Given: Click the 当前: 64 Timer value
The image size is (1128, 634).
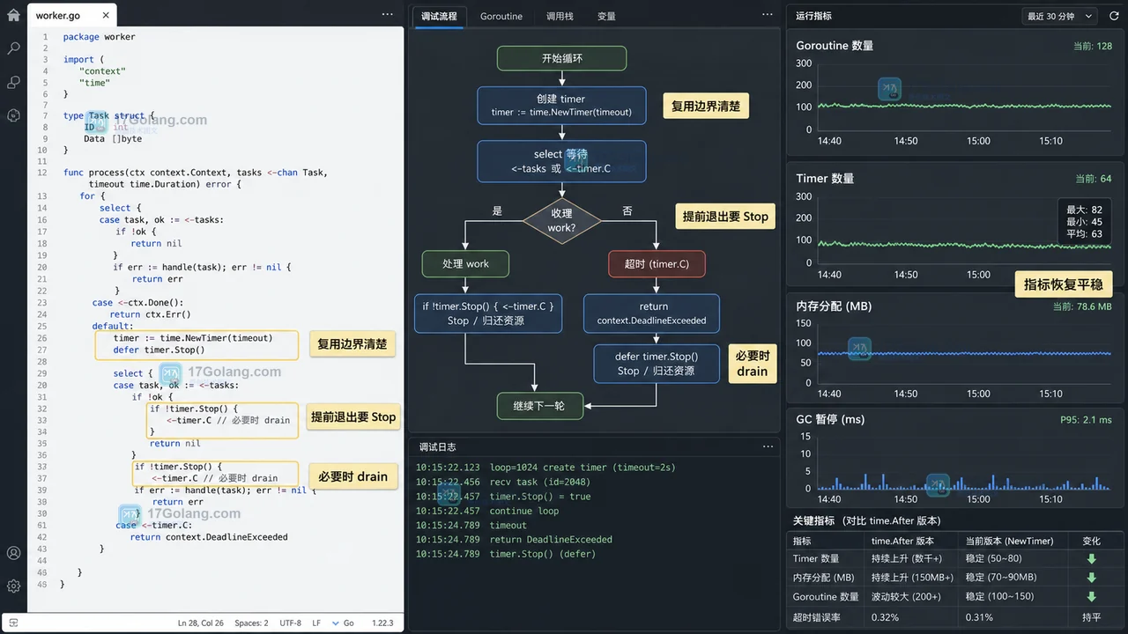Looking at the screenshot, I should tap(1093, 179).
